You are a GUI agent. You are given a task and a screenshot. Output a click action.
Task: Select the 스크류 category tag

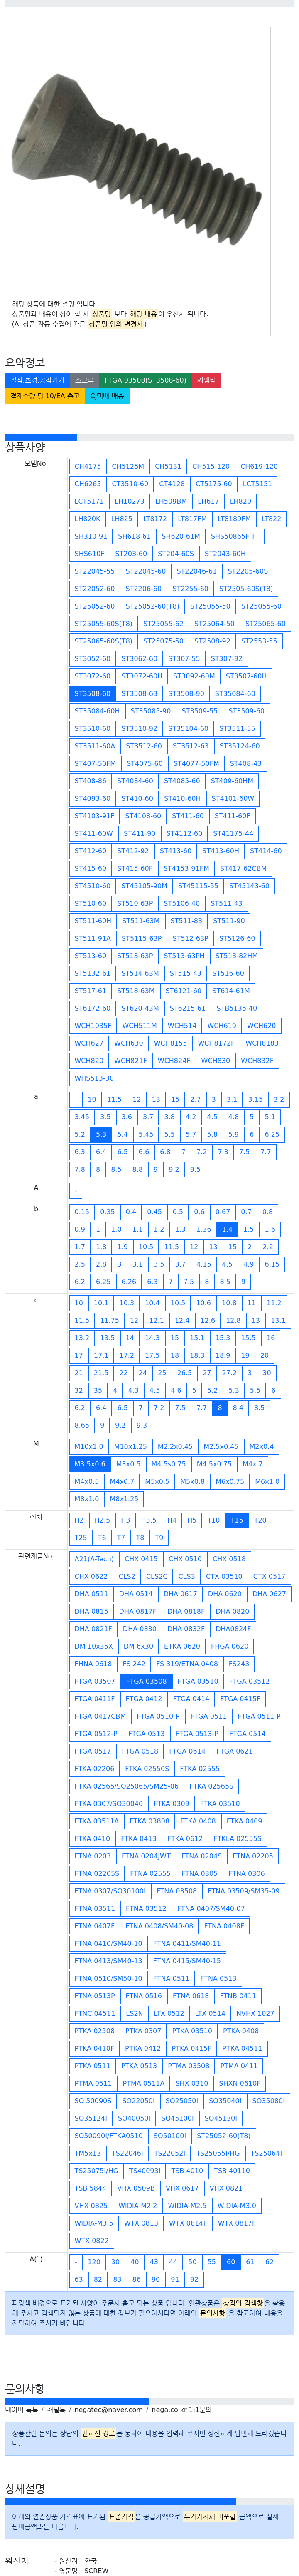(x=85, y=380)
